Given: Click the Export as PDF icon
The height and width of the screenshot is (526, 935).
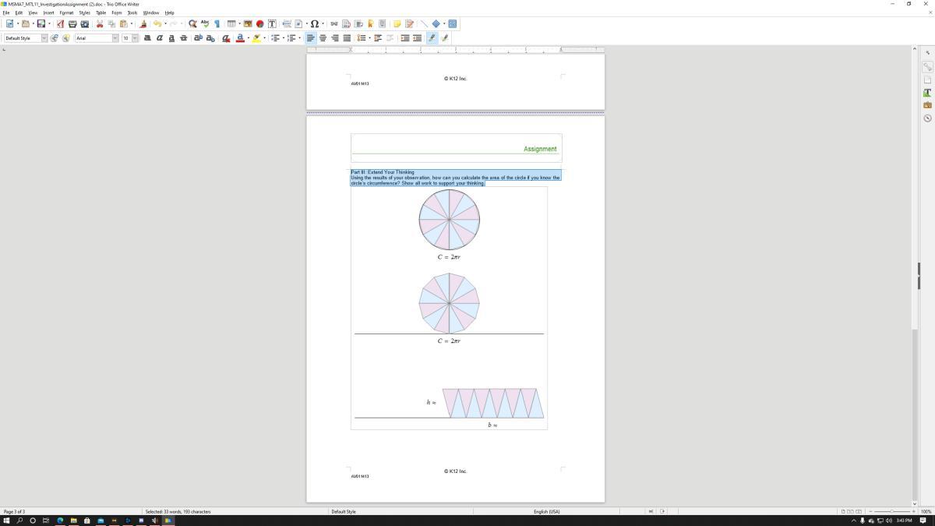Looking at the screenshot, I should click(60, 24).
